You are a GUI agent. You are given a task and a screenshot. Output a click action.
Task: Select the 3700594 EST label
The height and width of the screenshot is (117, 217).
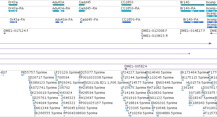click(x=62, y=77)
